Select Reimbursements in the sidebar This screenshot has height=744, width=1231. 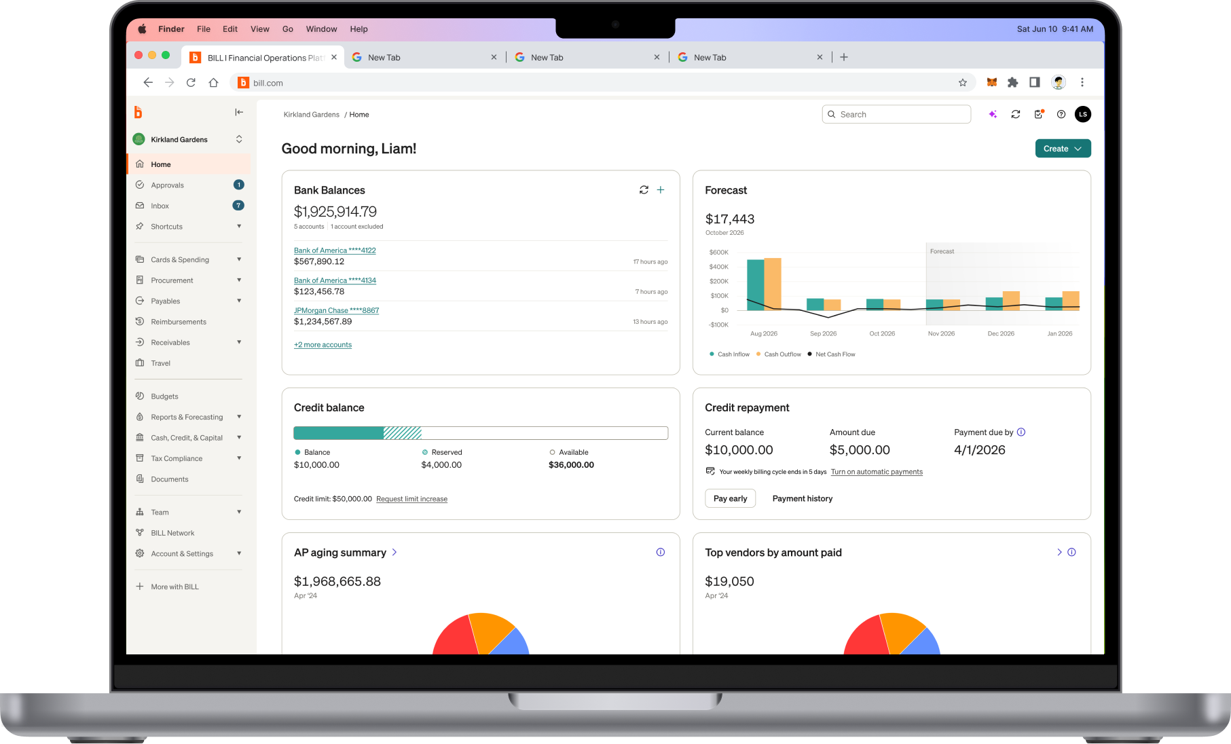[x=178, y=321]
